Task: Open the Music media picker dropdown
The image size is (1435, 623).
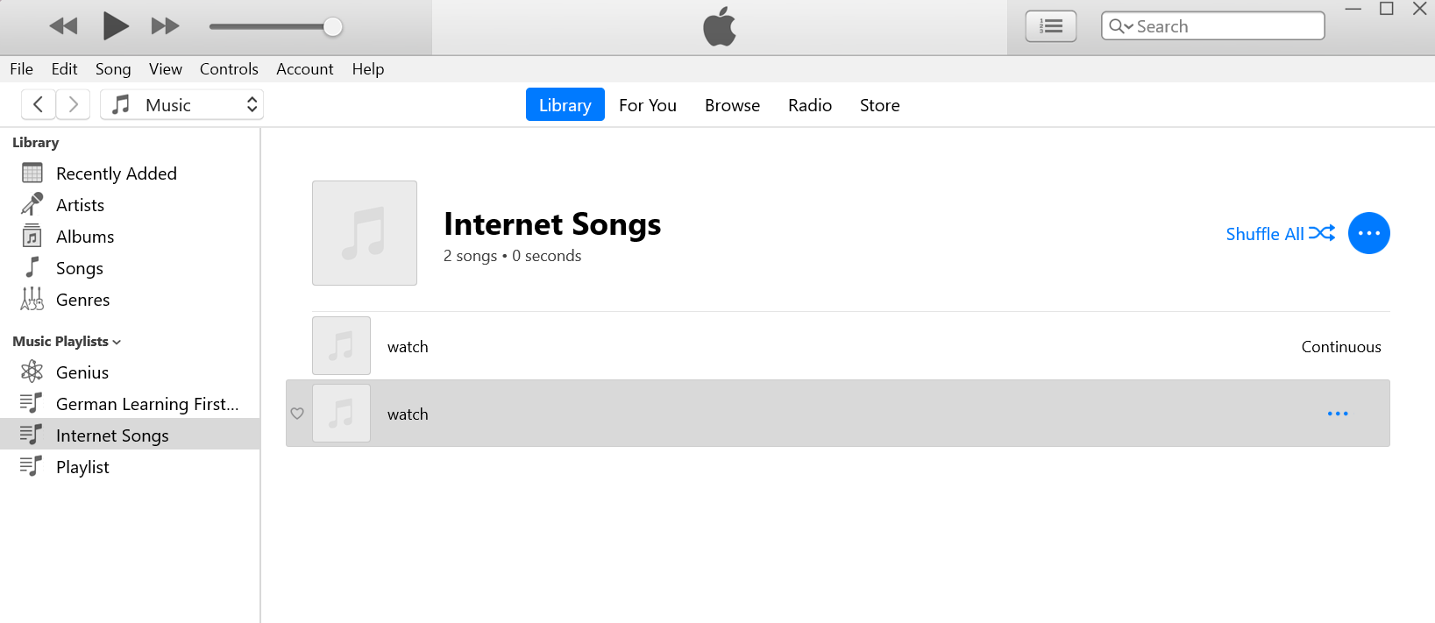Action: (x=181, y=104)
